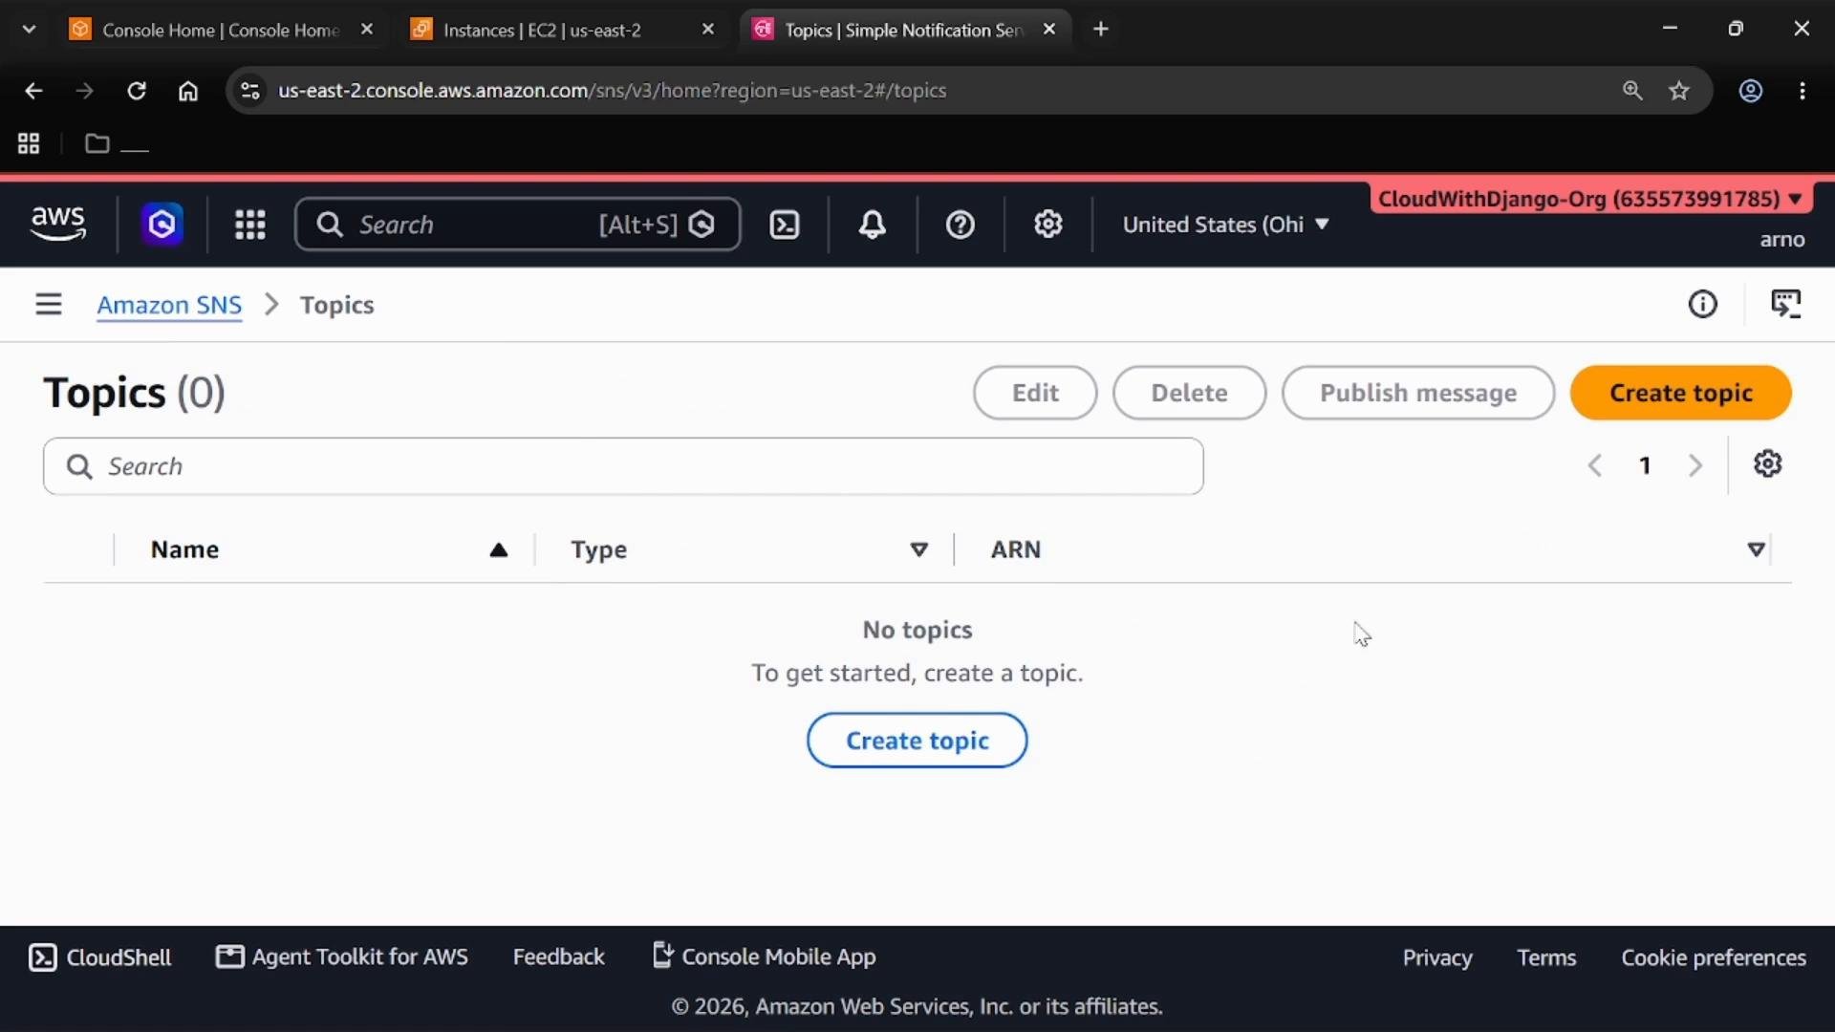Open browser profile icon
Screen dimensions: 1835x1032
[1750, 91]
